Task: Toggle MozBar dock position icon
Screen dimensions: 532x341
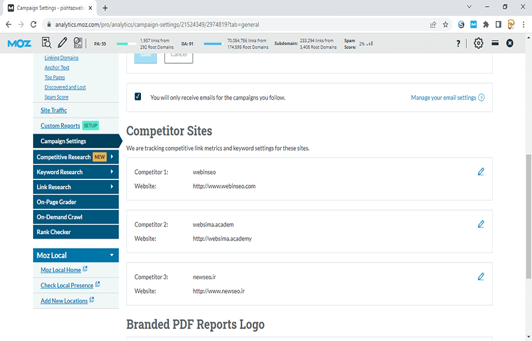Action: (x=495, y=43)
